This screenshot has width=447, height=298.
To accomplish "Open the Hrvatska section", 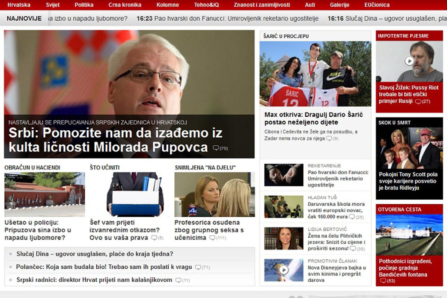I will click(19, 5).
